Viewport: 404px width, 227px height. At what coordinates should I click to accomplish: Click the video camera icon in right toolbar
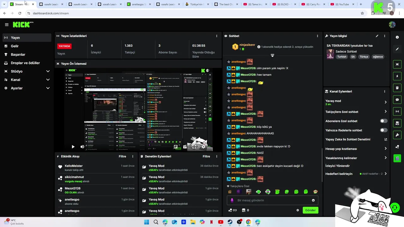pos(397,123)
